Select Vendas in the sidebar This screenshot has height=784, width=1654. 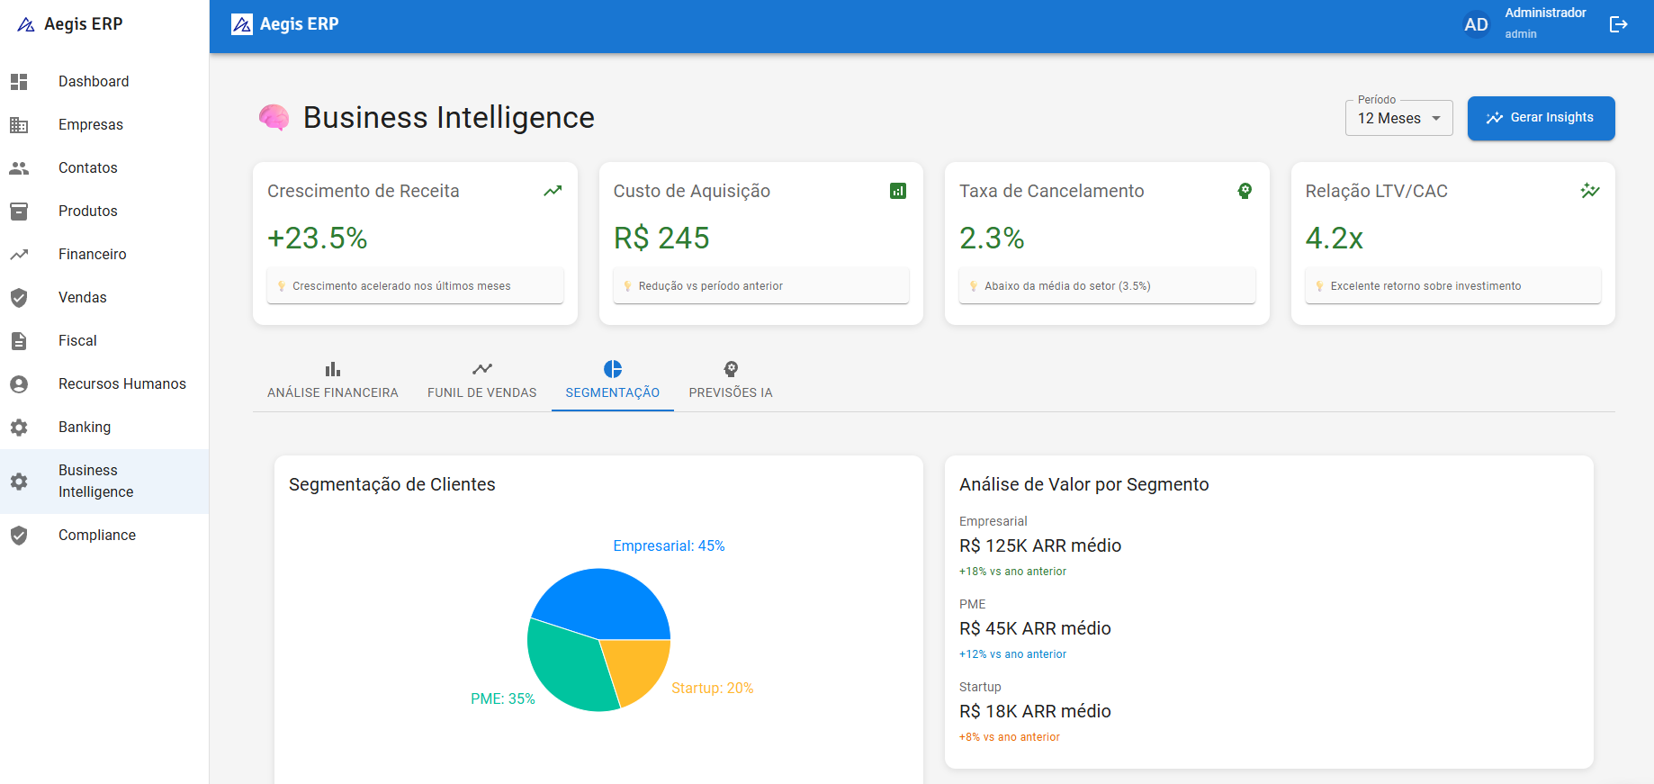(104, 298)
